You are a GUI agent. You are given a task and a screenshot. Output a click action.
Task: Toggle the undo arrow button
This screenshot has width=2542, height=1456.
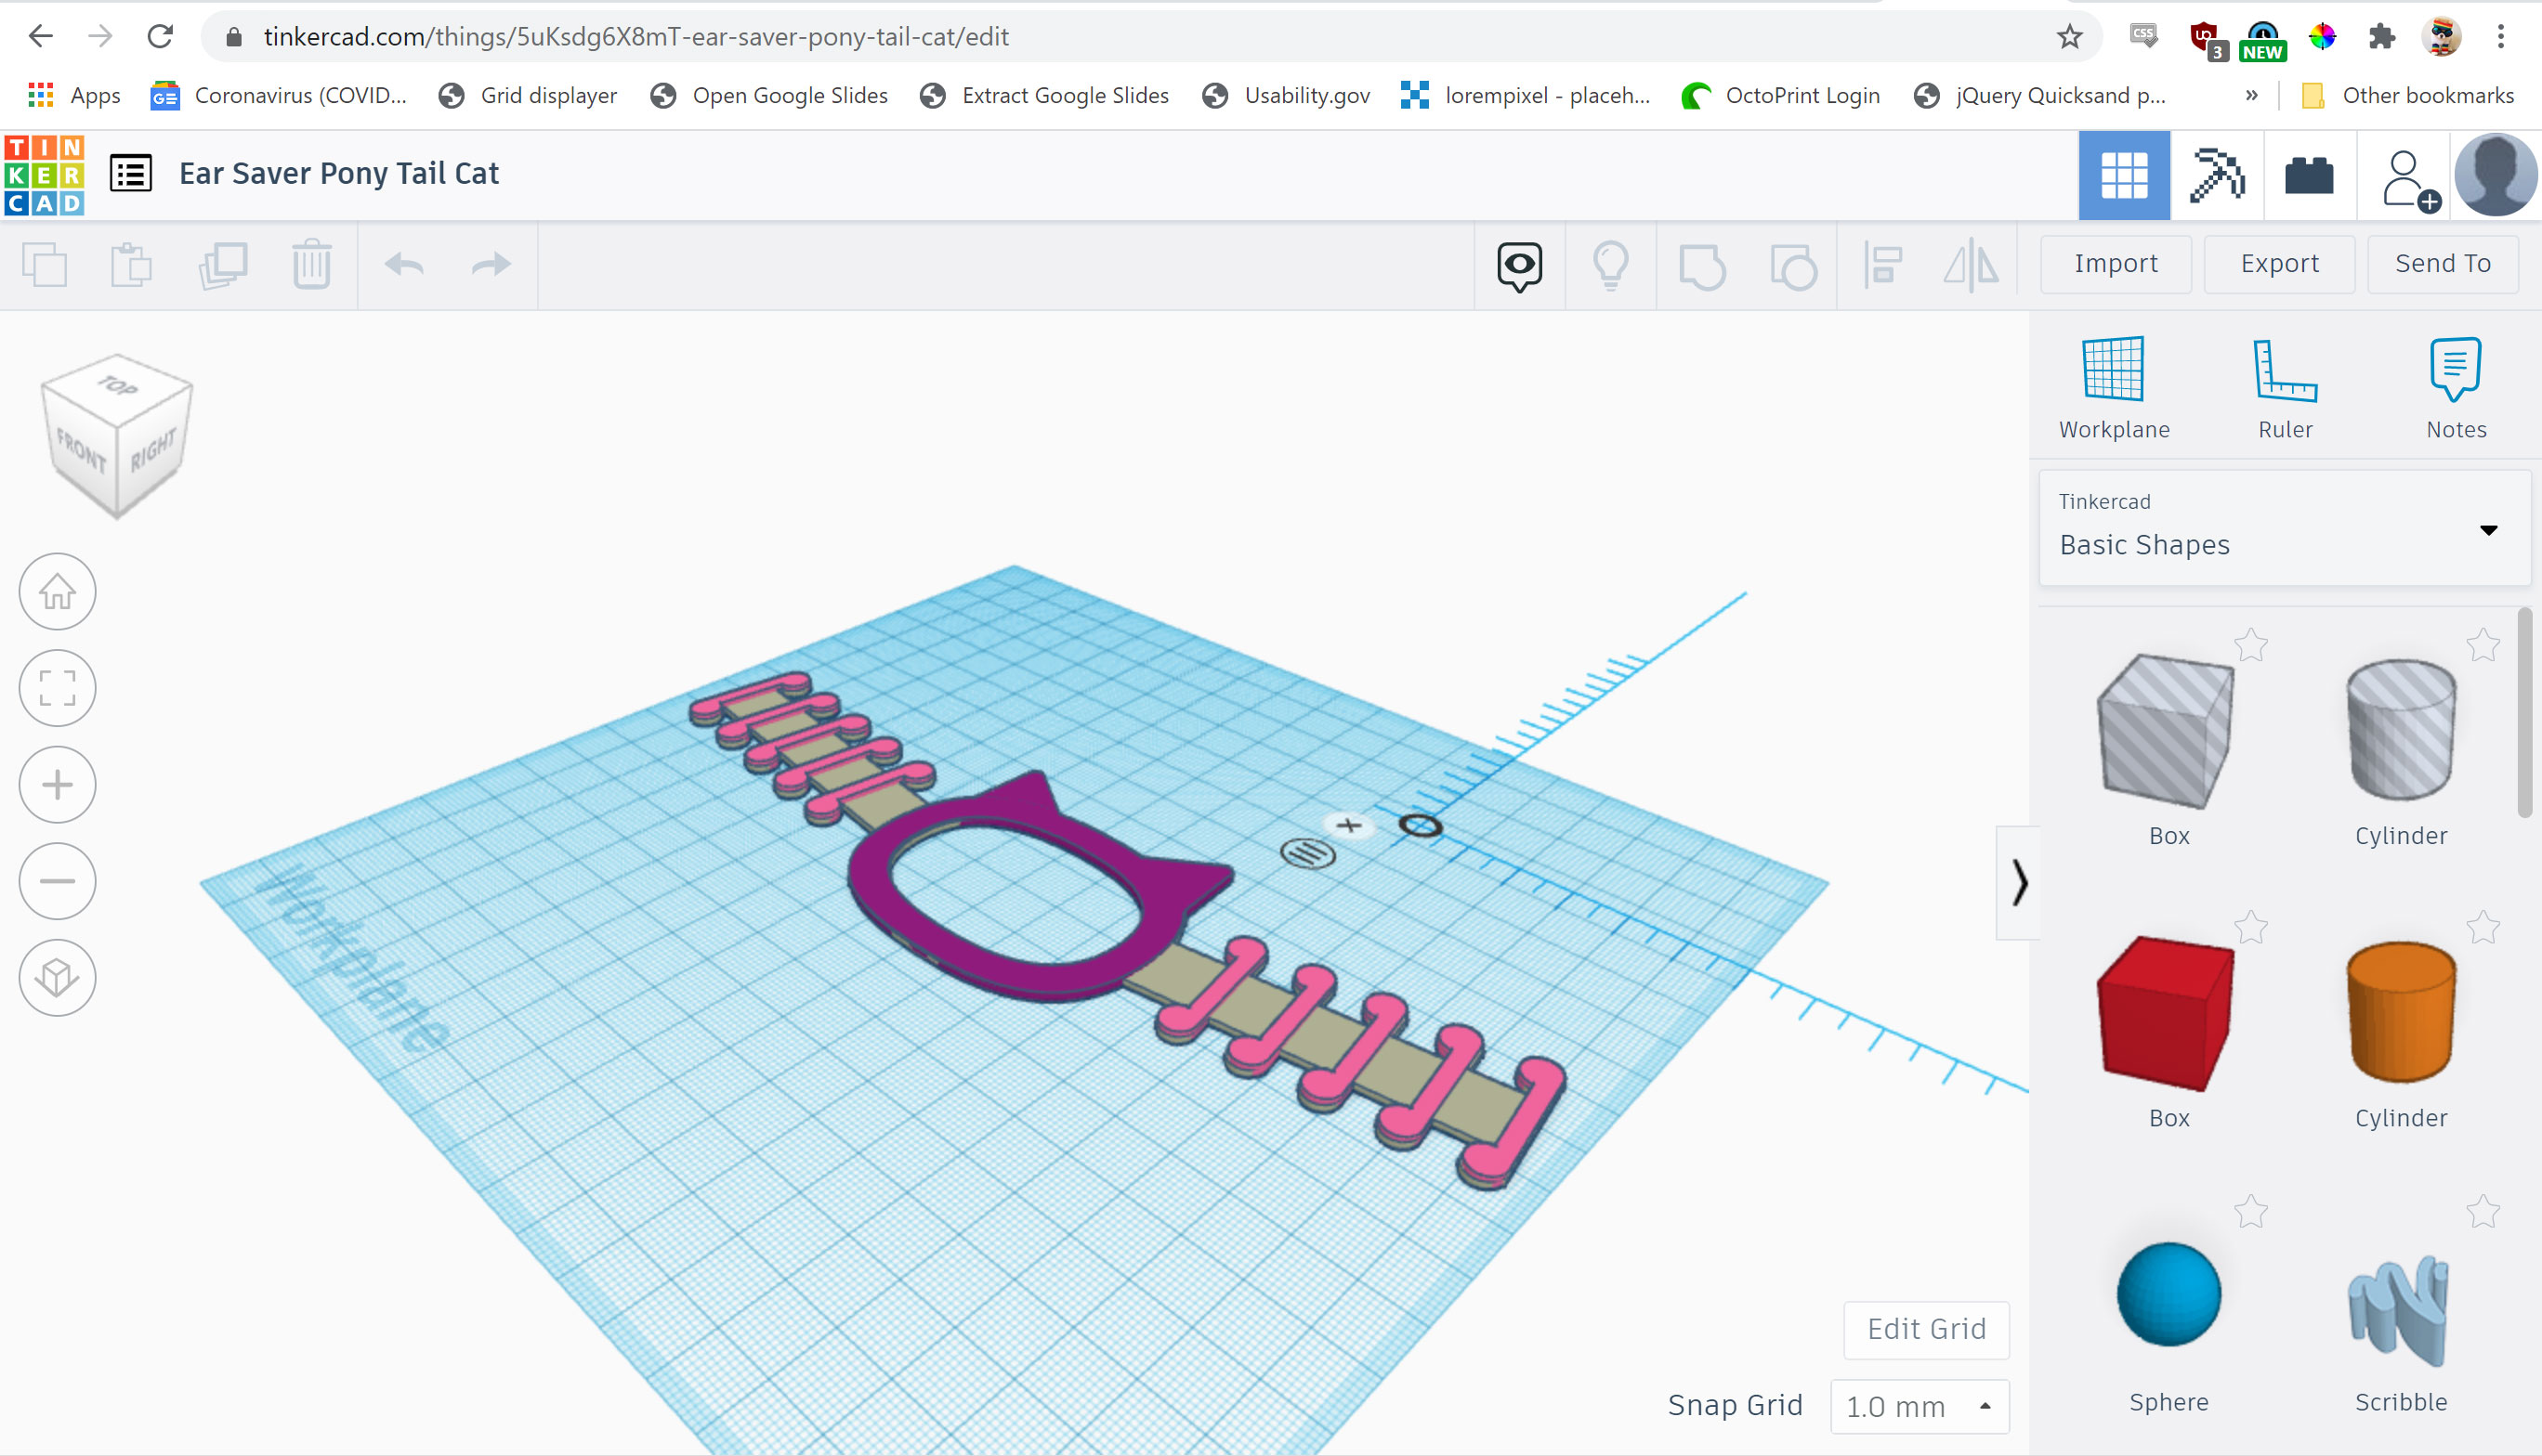pyautogui.click(x=403, y=264)
